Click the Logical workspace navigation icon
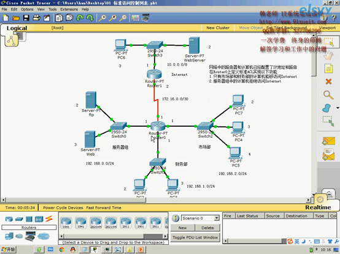This screenshot has height=254, width=340. [11, 40]
